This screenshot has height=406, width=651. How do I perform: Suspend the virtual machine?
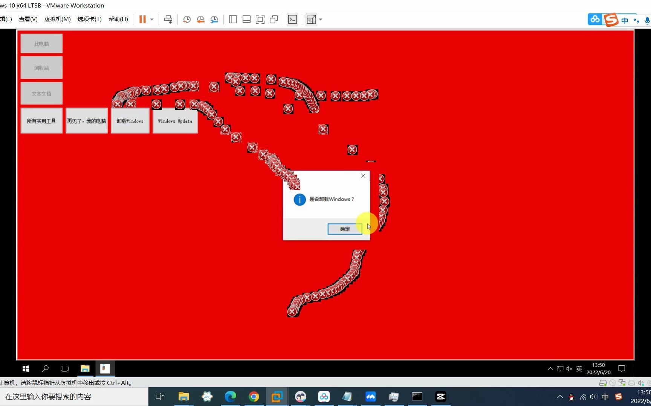pos(142,19)
